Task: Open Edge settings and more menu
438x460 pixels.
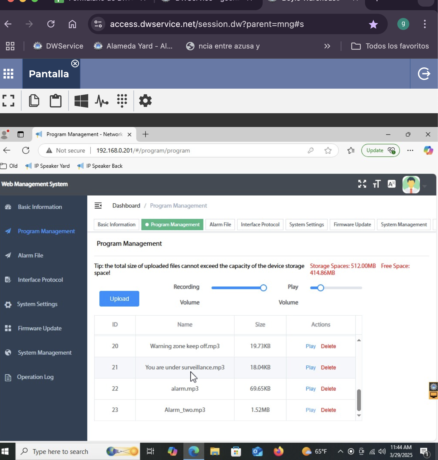Action: pos(410,150)
